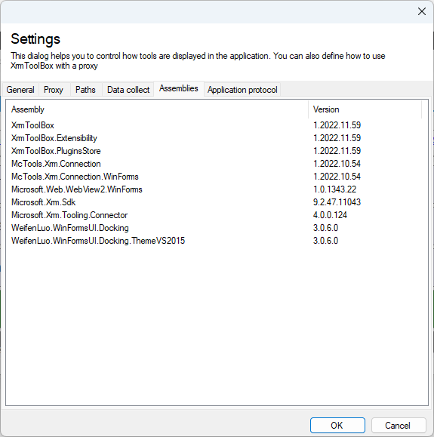The image size is (434, 437).
Task: Sort by the Version column header
Action: click(365, 109)
